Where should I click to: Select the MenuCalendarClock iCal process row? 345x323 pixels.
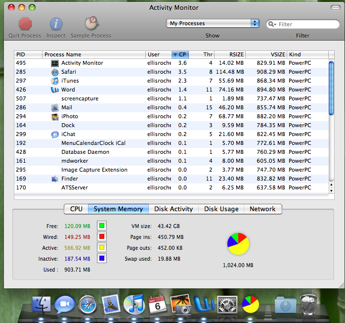point(172,143)
